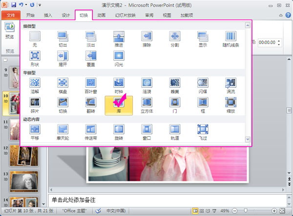Screen dimensions: 293x216
Task: Open the 设计 (Design) ribbon tab
Action: (66, 15)
